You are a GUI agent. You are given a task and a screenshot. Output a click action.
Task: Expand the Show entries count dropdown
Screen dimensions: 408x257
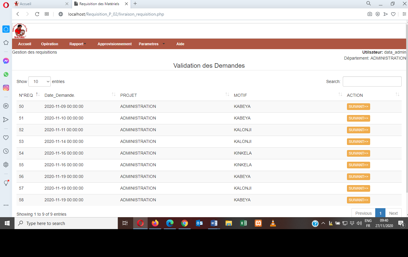(39, 81)
